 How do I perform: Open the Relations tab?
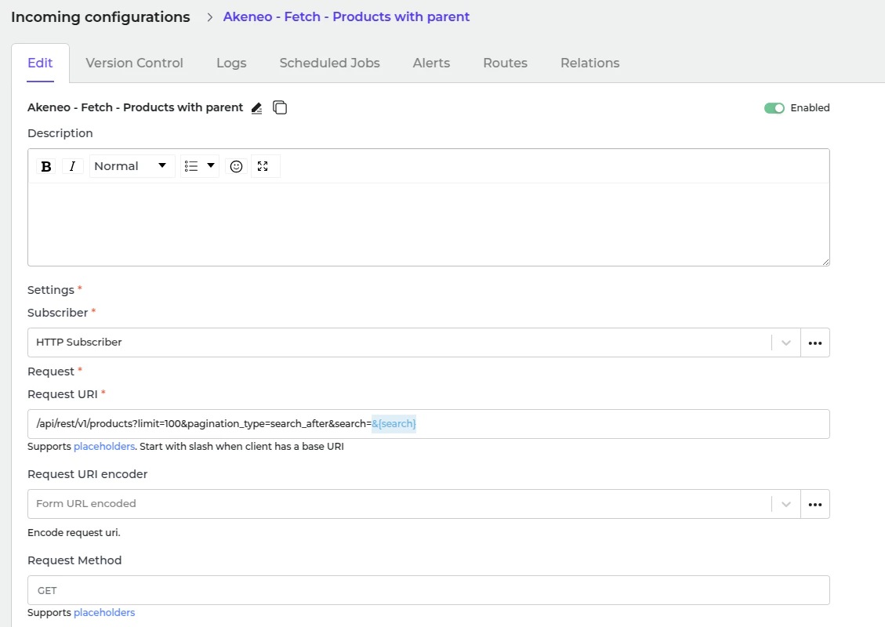pyautogui.click(x=589, y=63)
